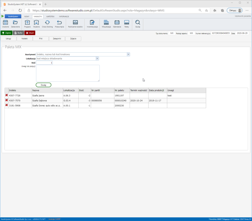Delete row 3181-5908 with red X
This screenshot has width=252, height=221.
point(7,105)
